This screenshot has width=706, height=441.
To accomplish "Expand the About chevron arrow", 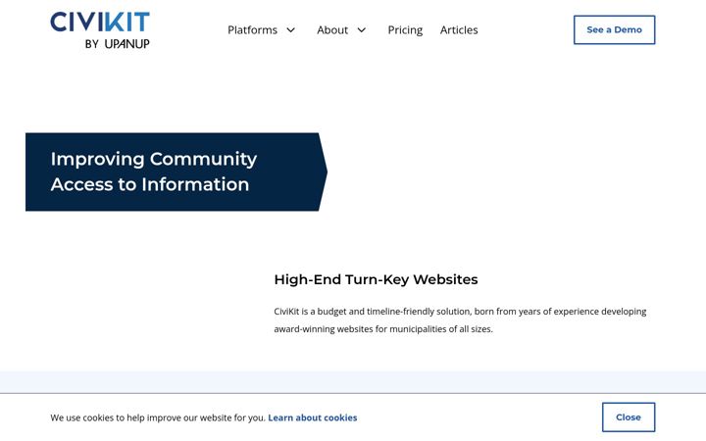I will pyautogui.click(x=362, y=29).
